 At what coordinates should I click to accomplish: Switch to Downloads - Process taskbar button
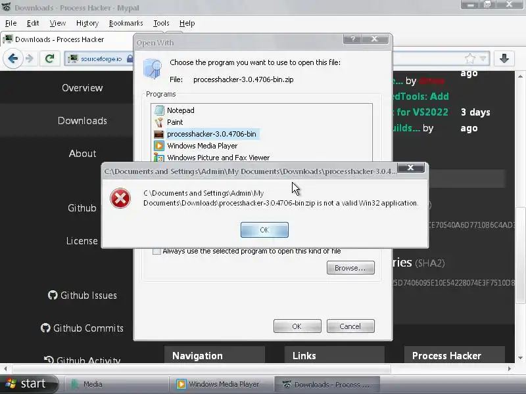tap(327, 384)
